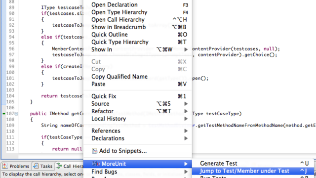Switch to the Call Hierarchy tab
Screen dimensions: 316x178
coord(69,166)
